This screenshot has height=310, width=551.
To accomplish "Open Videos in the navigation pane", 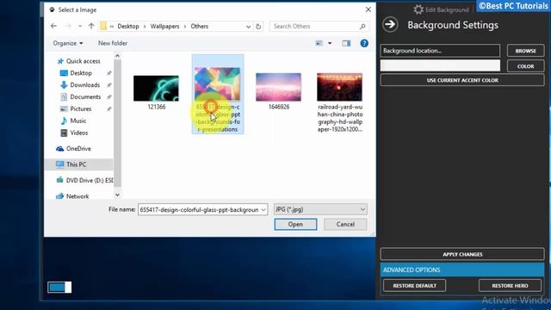I will (78, 133).
